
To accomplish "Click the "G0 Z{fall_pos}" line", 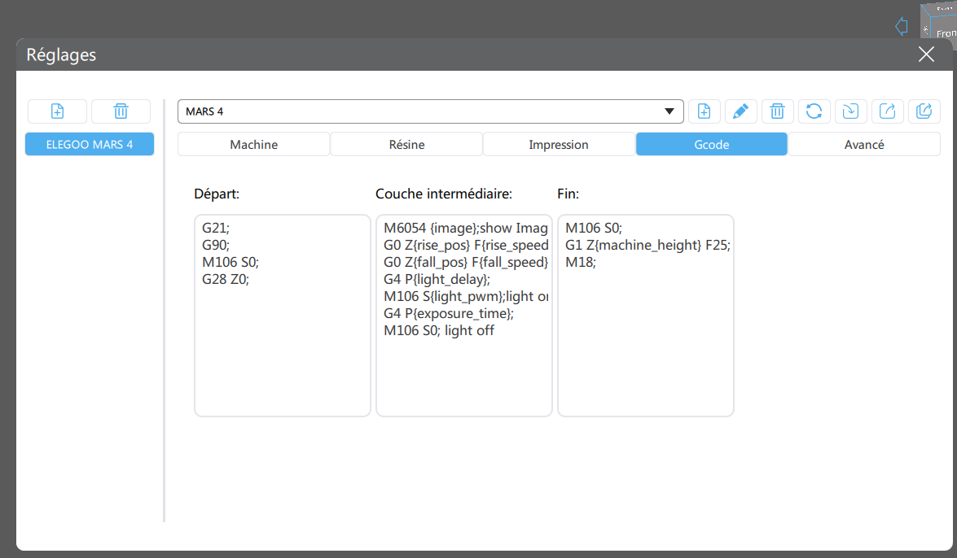I will (x=466, y=262).
